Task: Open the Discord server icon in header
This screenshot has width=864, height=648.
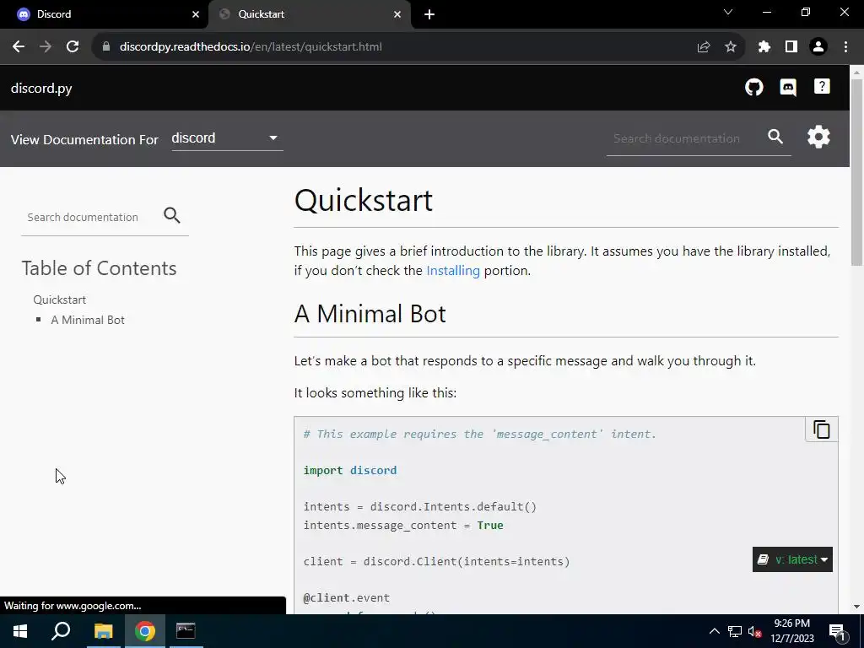Action: 788,87
